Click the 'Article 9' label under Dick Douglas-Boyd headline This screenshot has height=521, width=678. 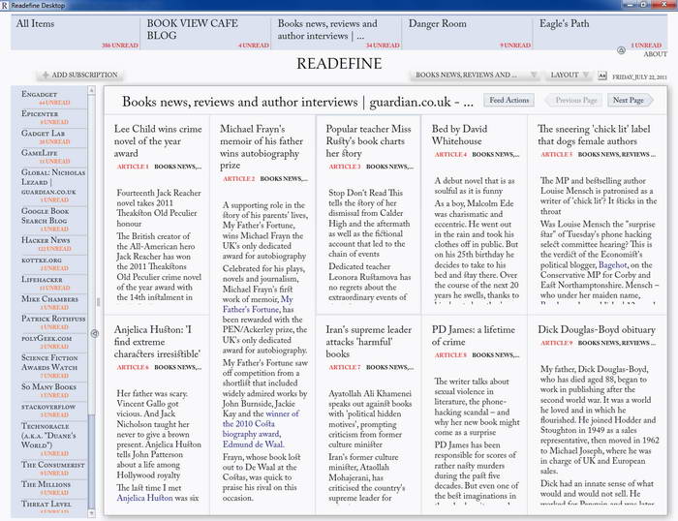(557, 343)
